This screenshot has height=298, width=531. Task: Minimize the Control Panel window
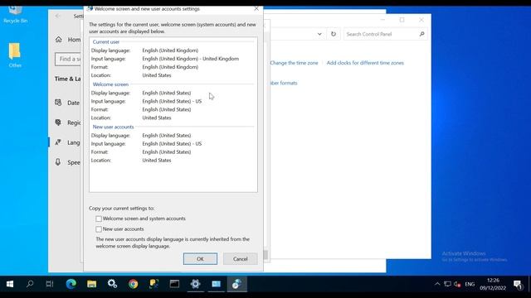point(382,20)
